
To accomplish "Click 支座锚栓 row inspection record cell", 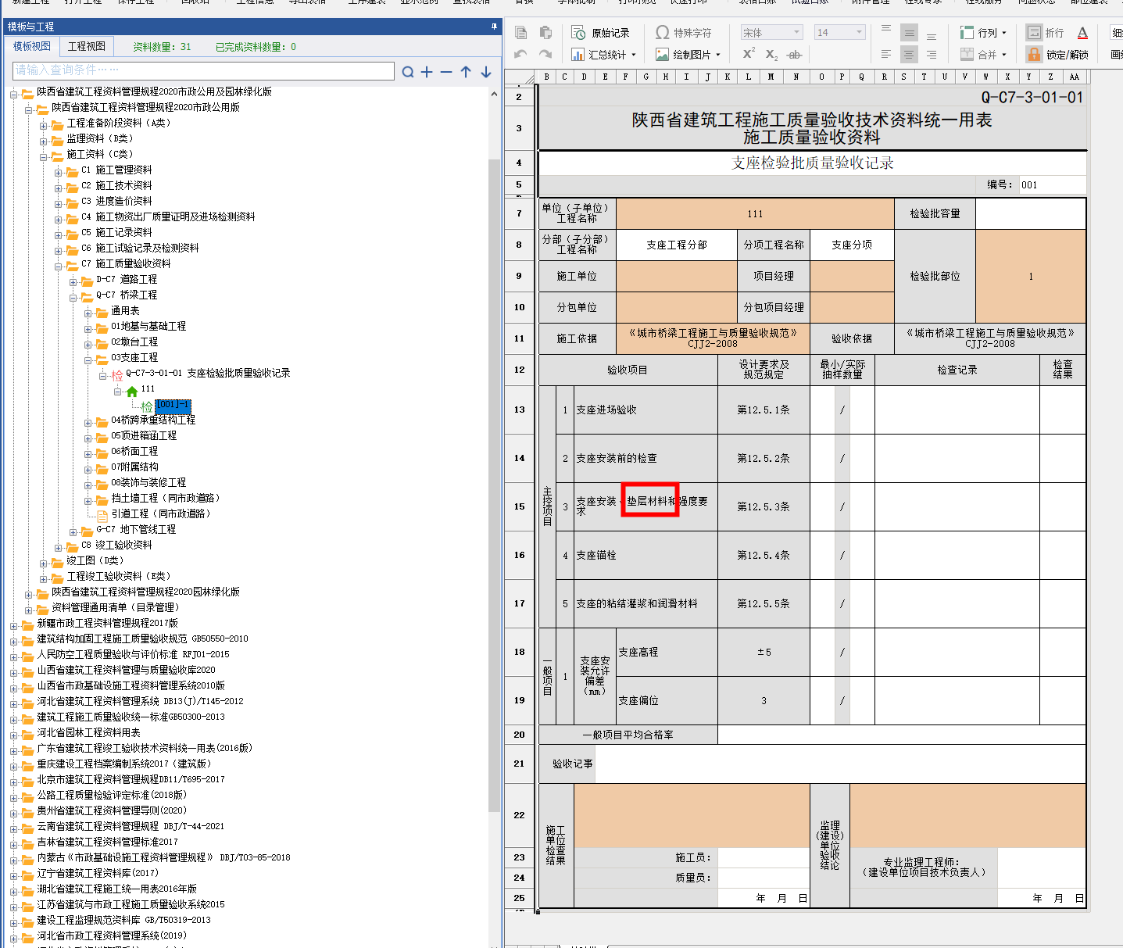I will pyautogui.click(x=957, y=555).
